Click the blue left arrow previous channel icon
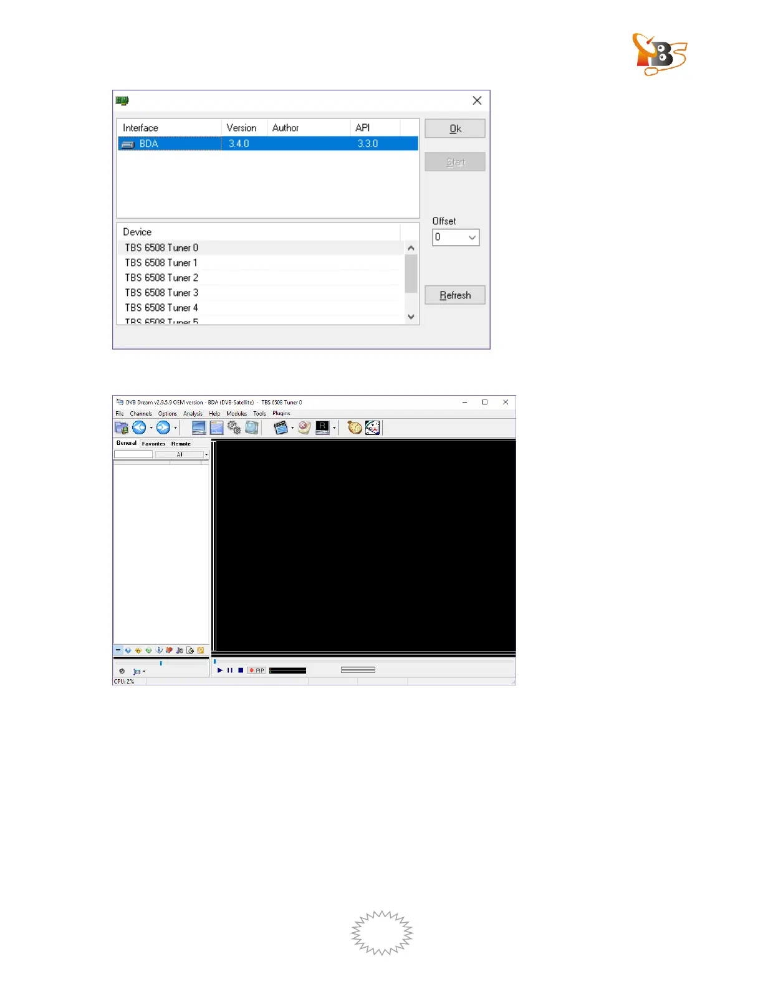 [139, 427]
